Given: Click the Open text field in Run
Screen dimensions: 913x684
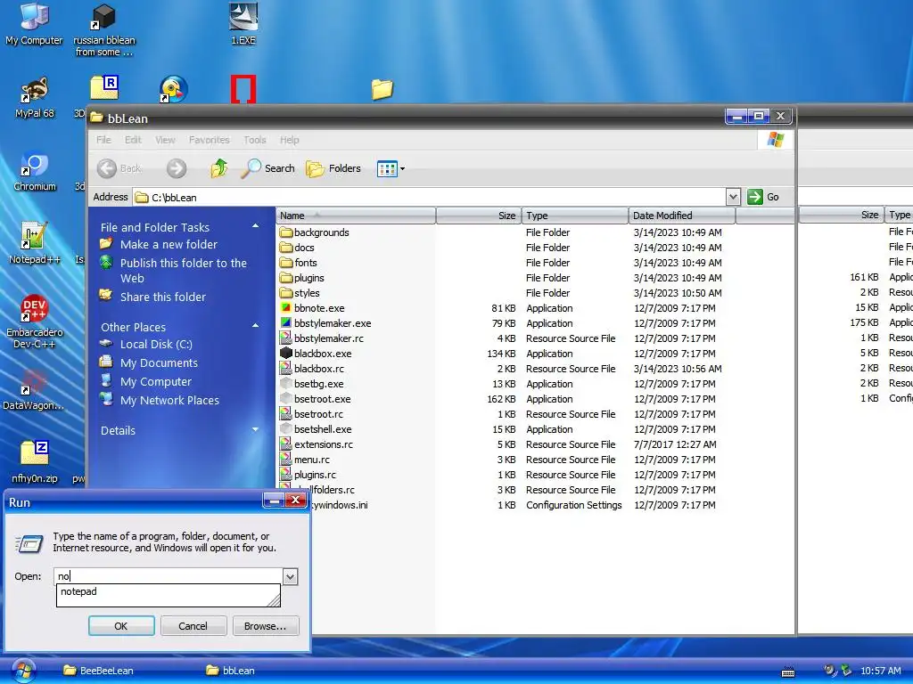Looking at the screenshot, I should coord(169,576).
